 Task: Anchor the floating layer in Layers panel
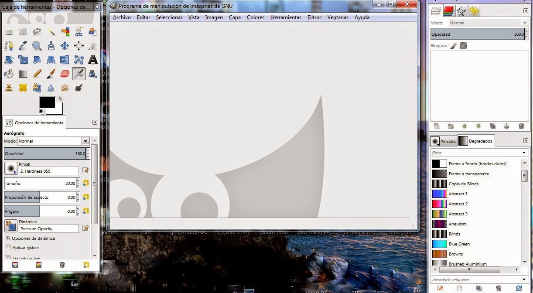(x=506, y=126)
